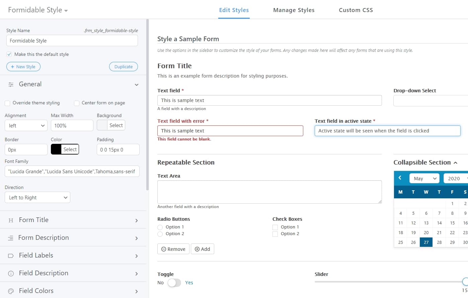Image resolution: width=468 pixels, height=298 pixels.
Task: Click the General section sliders icon
Action: click(x=11, y=85)
